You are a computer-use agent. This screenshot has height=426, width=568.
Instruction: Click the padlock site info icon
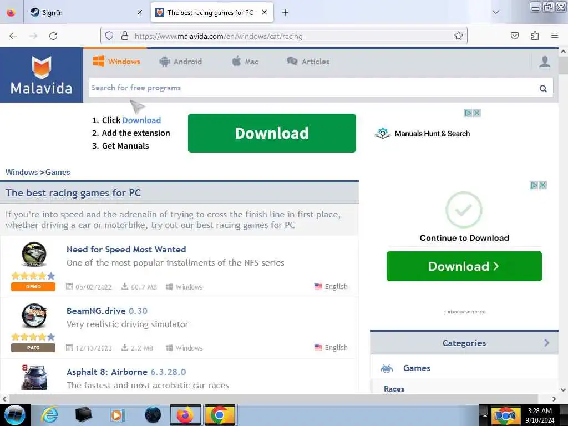coord(125,35)
